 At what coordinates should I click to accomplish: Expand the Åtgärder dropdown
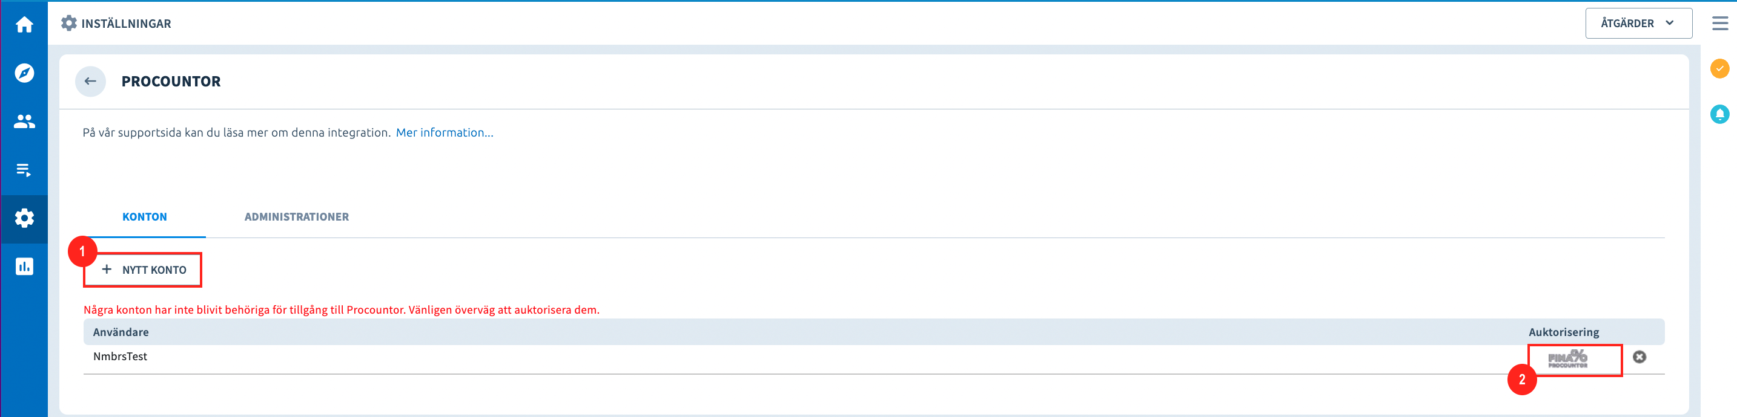(x=1638, y=24)
